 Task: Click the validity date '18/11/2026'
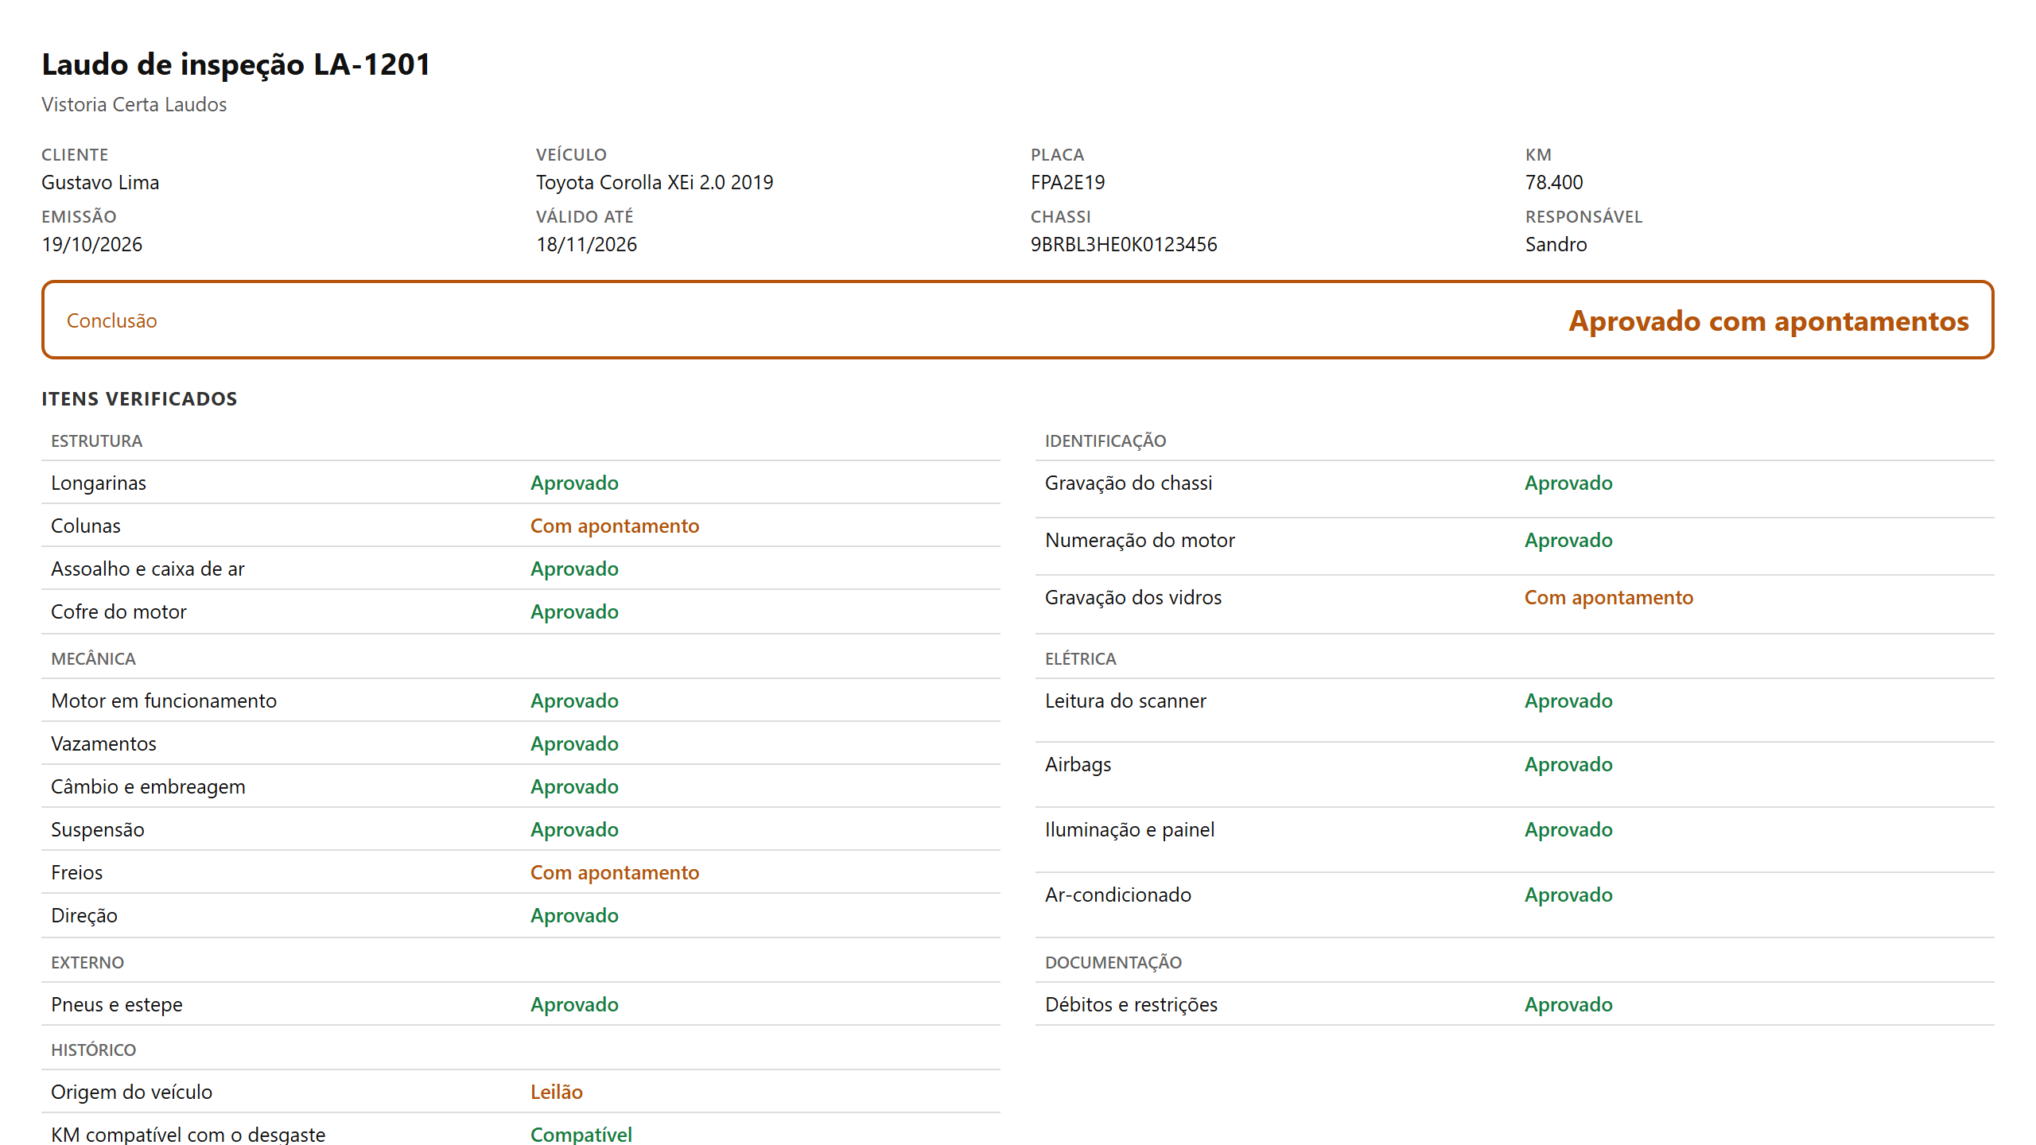(x=587, y=244)
